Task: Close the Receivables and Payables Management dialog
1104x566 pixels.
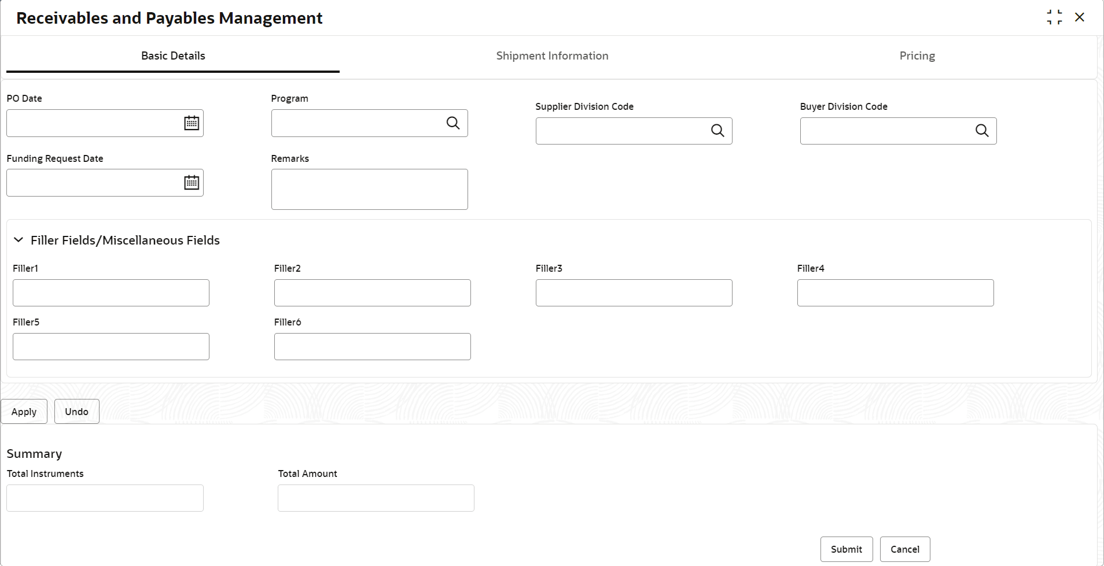Action: (x=1080, y=17)
